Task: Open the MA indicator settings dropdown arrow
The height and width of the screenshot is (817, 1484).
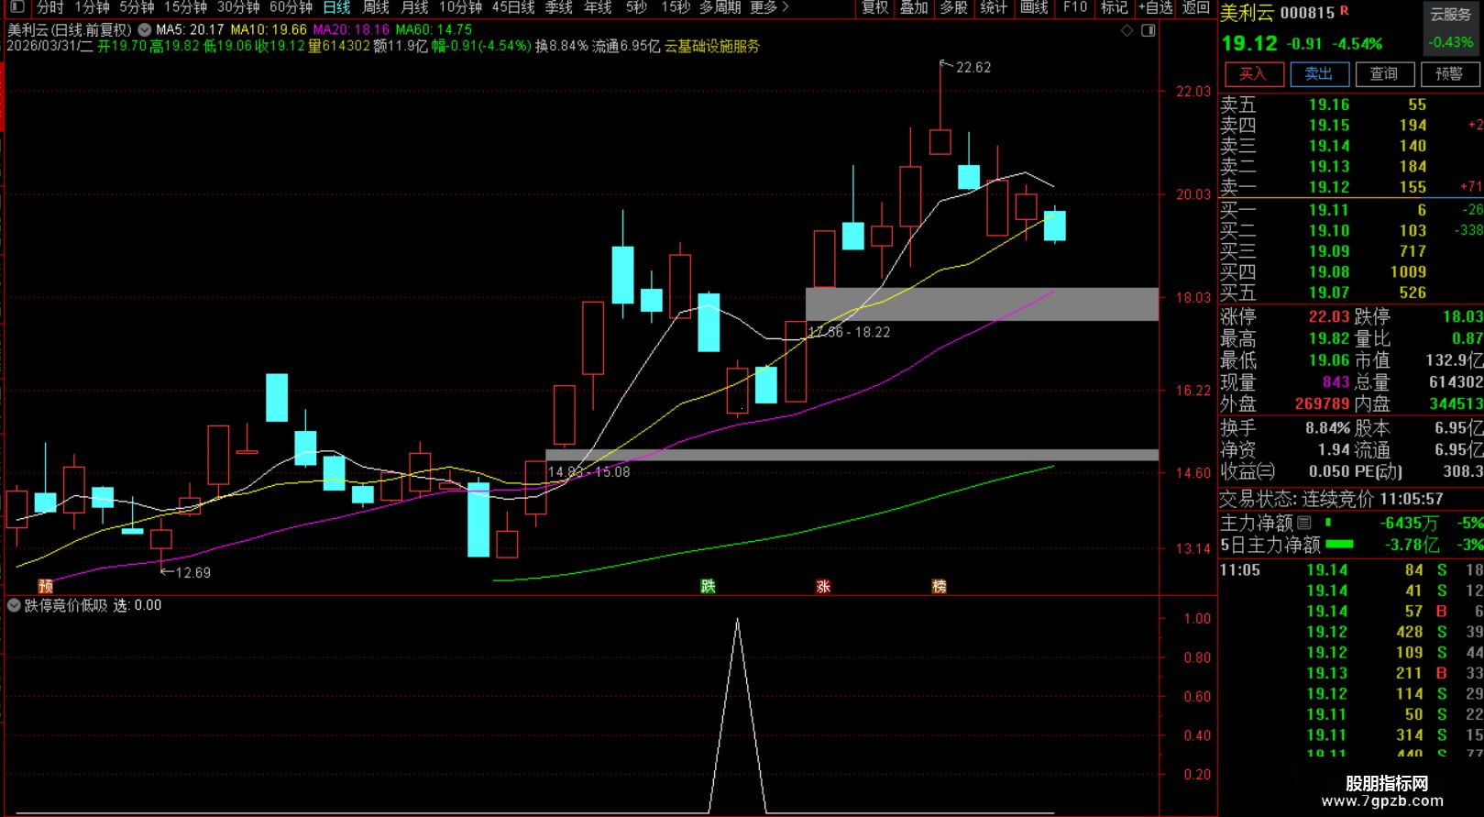Action: coord(145,29)
